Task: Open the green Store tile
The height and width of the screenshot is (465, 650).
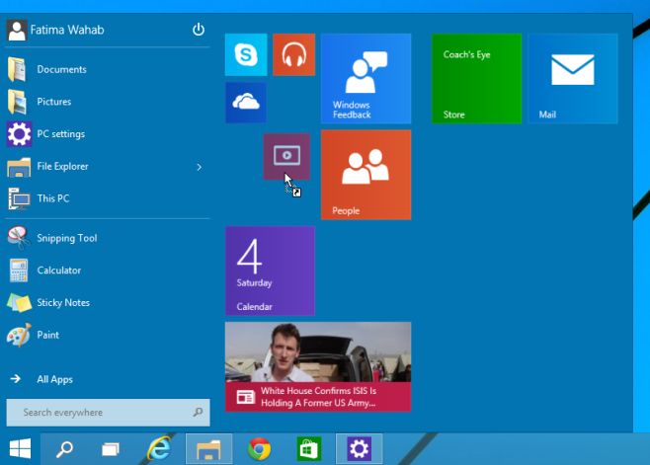Action: [476, 78]
